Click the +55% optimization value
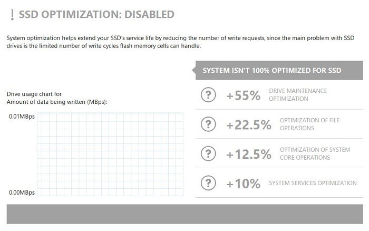Viewport: 369px width, 231px height. point(244,95)
